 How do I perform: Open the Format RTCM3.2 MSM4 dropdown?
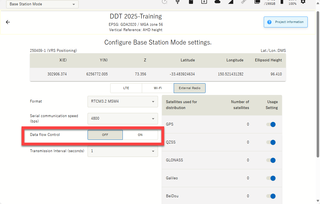pos(123,102)
